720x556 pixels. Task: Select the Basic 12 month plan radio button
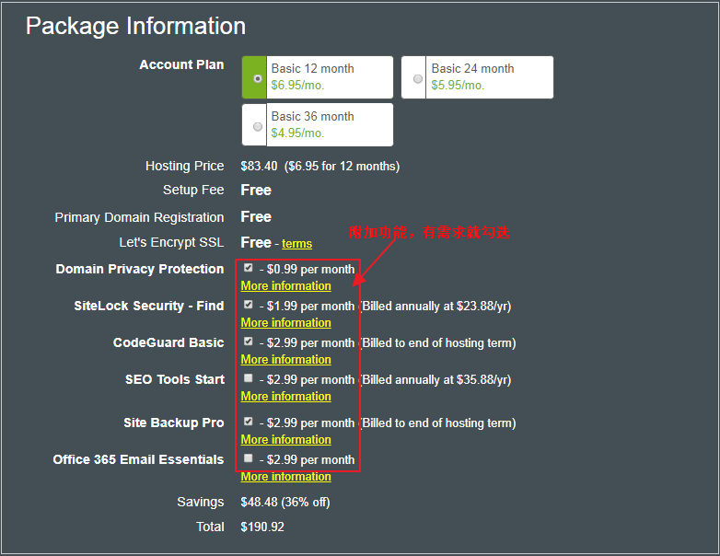[x=257, y=78]
